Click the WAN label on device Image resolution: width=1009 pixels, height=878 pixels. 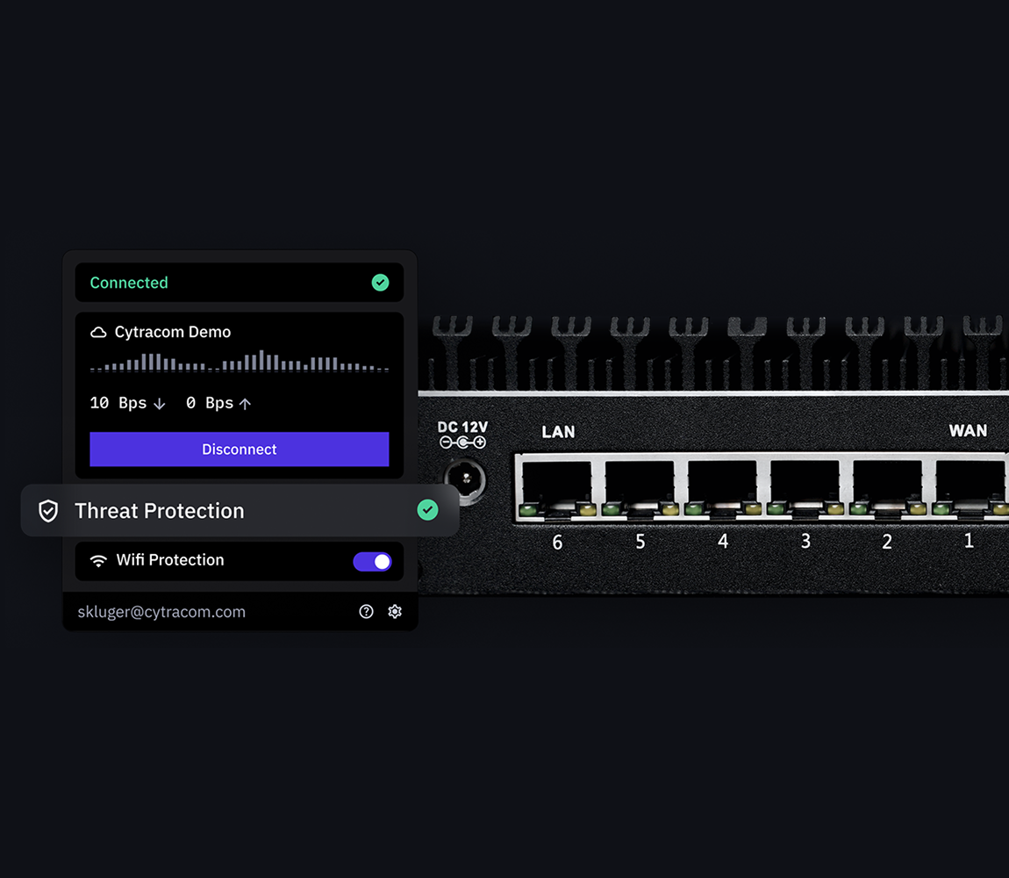968,430
